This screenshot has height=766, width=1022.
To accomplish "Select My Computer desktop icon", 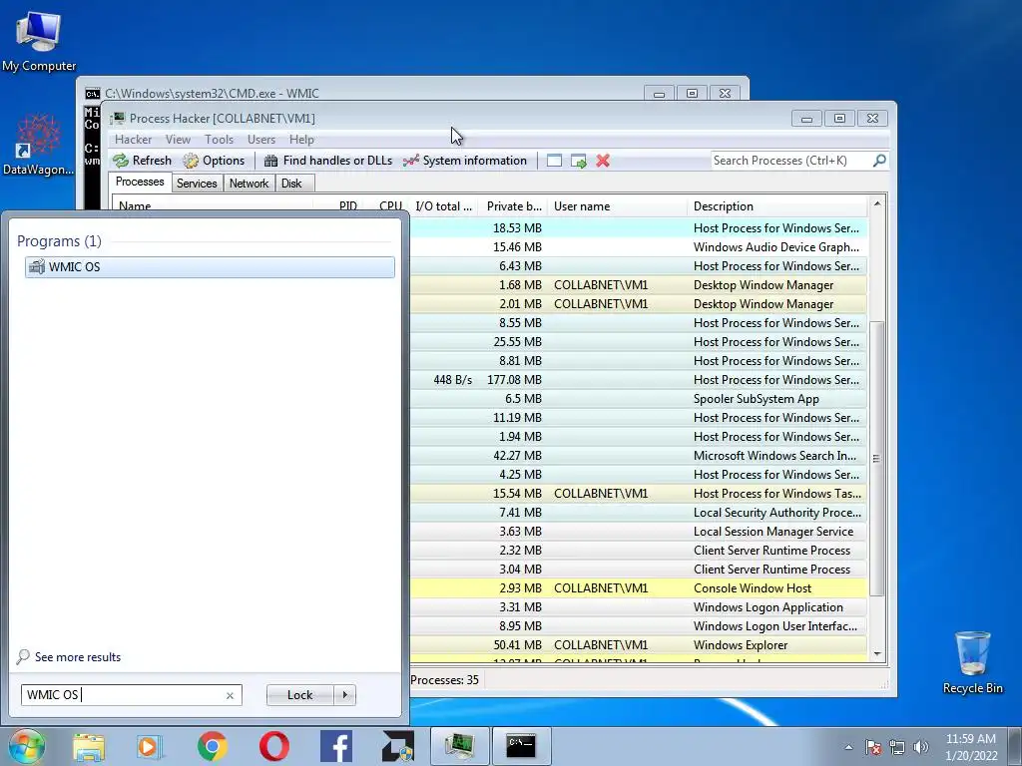I will [39, 40].
